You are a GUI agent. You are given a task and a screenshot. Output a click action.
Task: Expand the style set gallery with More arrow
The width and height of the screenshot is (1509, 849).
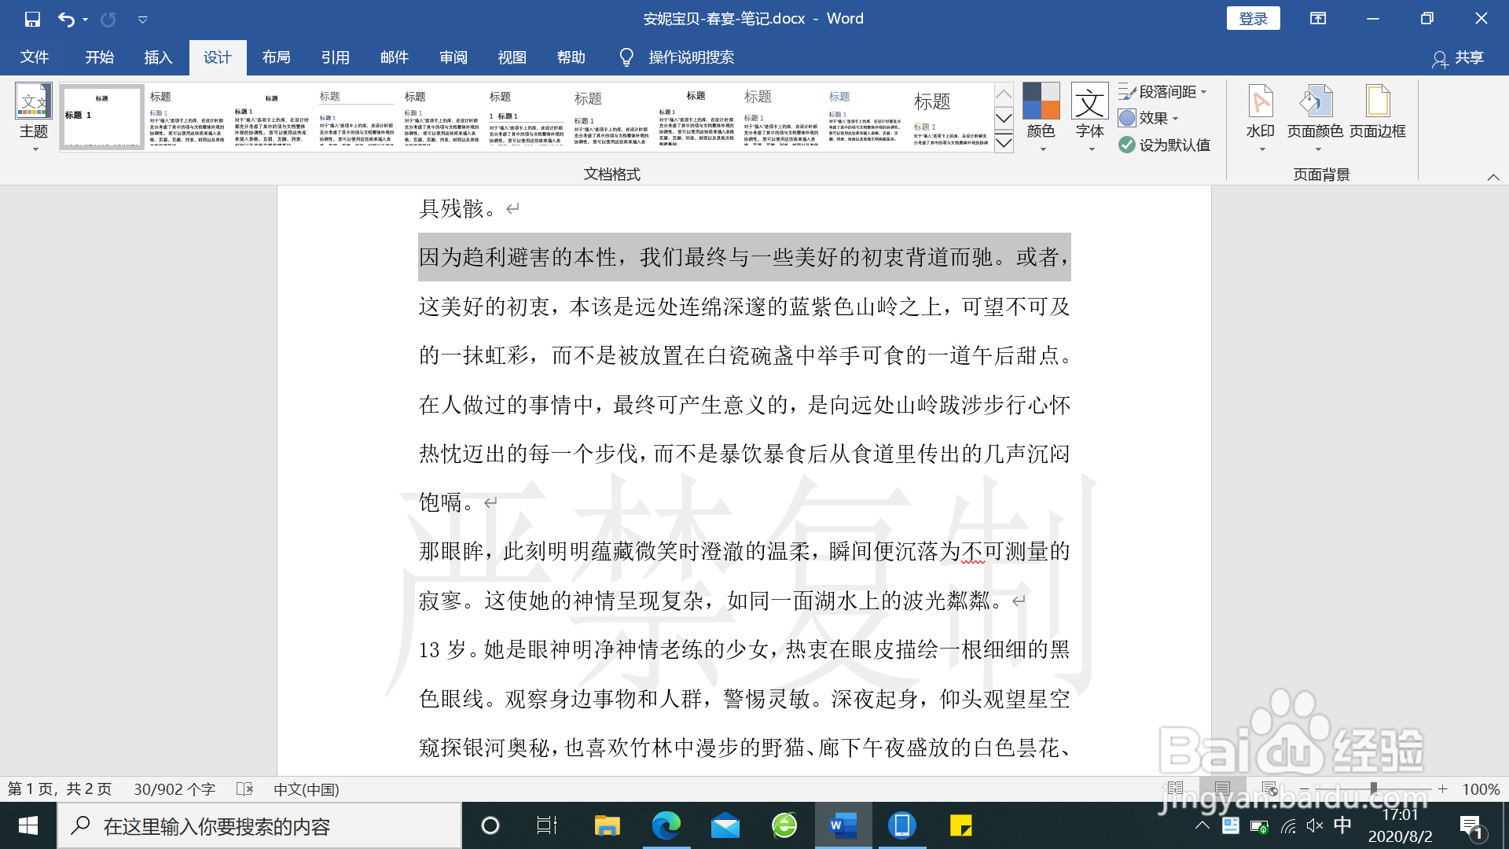pyautogui.click(x=1004, y=143)
